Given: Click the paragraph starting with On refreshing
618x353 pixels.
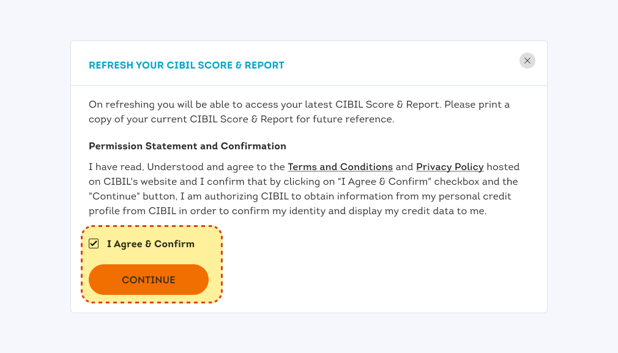Looking at the screenshot, I should [299, 112].
